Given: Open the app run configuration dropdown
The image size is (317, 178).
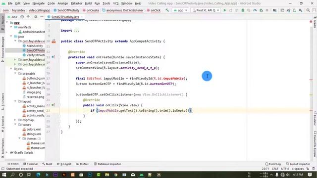Looking at the screenshot, I should (x=180, y=10).
